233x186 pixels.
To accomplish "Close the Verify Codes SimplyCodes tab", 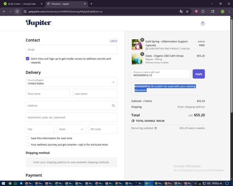I will pos(42,4).
